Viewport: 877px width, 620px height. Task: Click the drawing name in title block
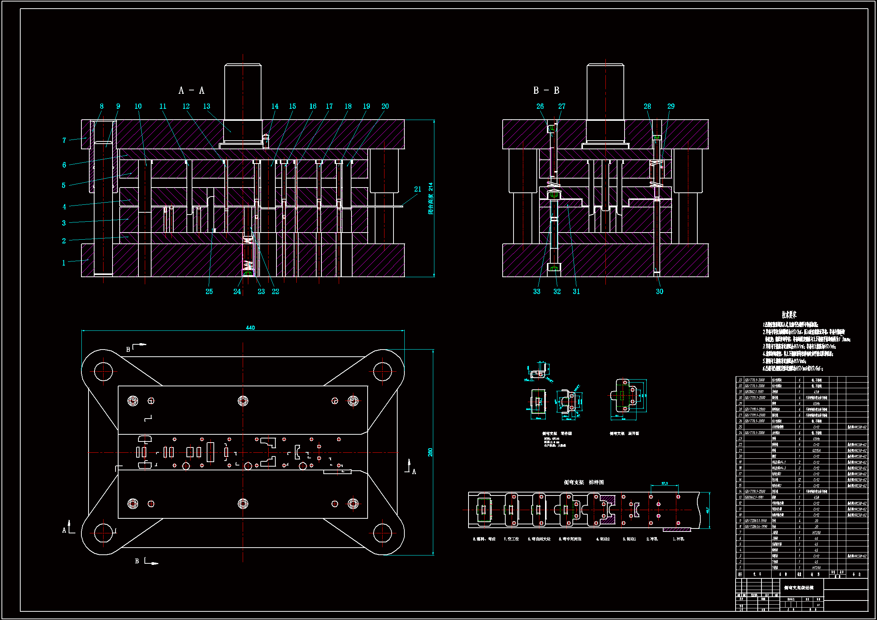(x=799, y=587)
